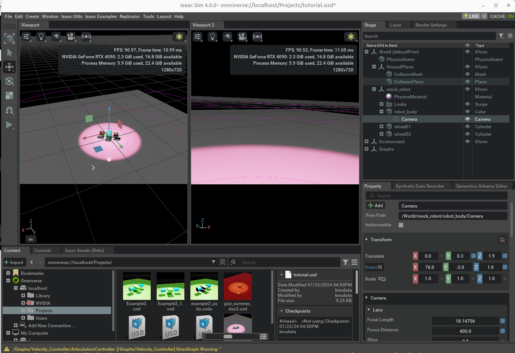Open the LIVE session dropdown arrow

[484, 16]
